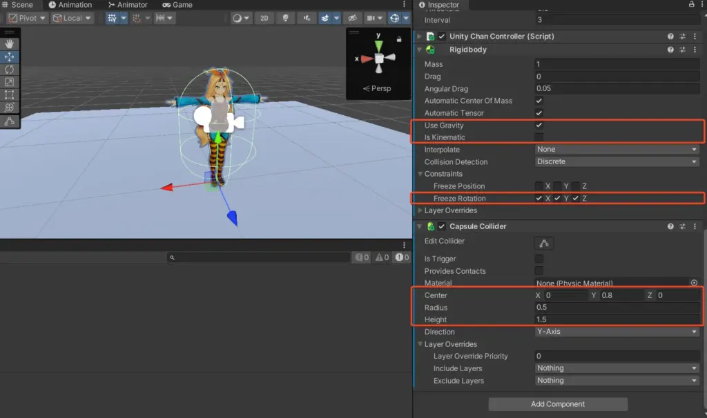Switch to the Game tab

tap(177, 5)
